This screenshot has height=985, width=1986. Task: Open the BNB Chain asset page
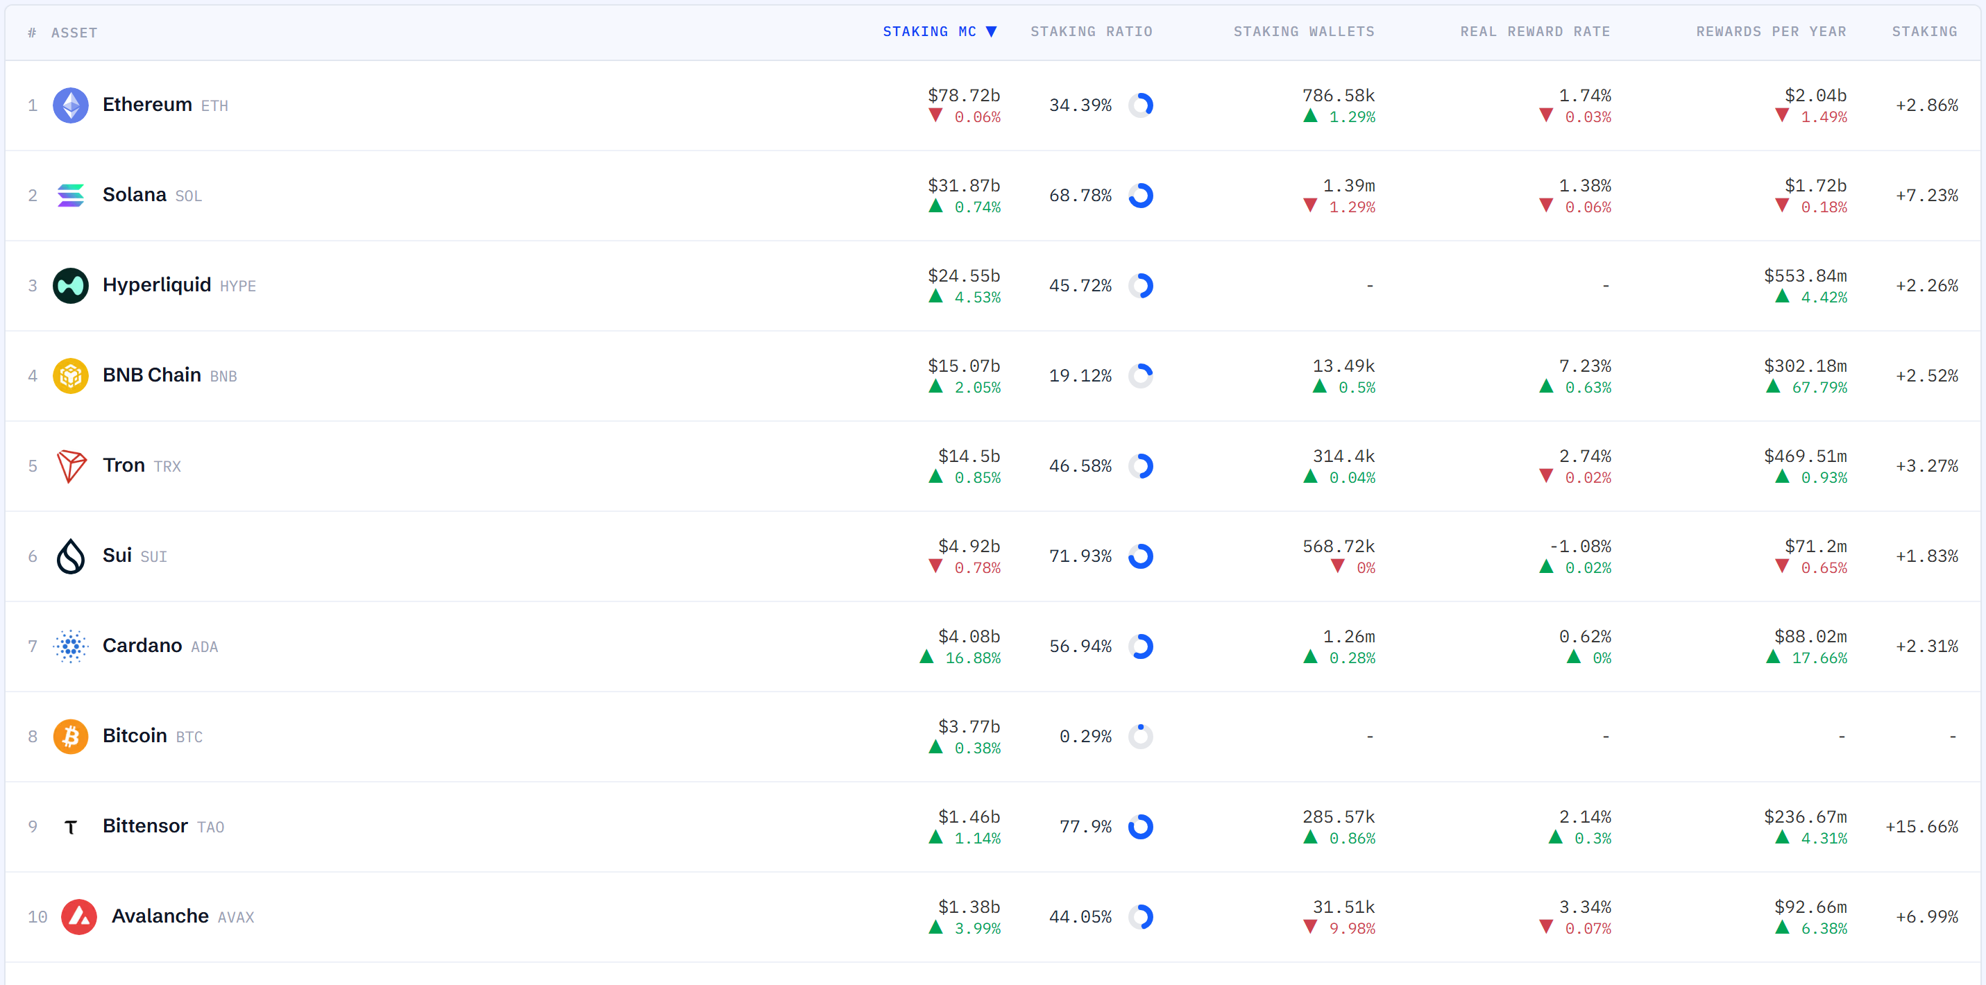coord(152,375)
